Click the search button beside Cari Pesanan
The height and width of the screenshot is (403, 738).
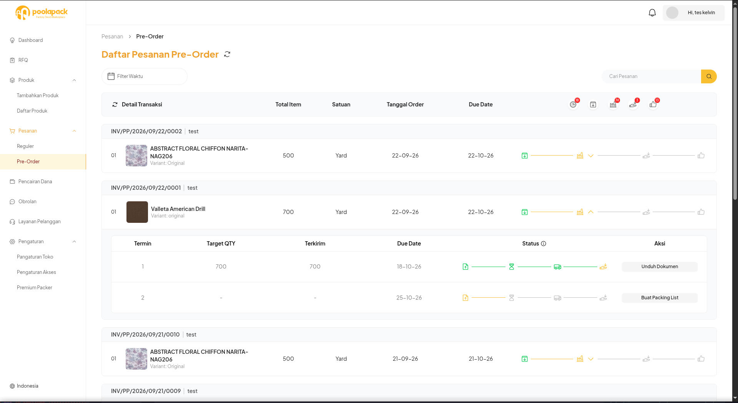[x=709, y=76]
